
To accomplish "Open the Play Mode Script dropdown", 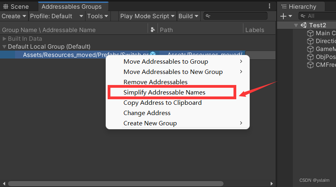I will pos(147,16).
